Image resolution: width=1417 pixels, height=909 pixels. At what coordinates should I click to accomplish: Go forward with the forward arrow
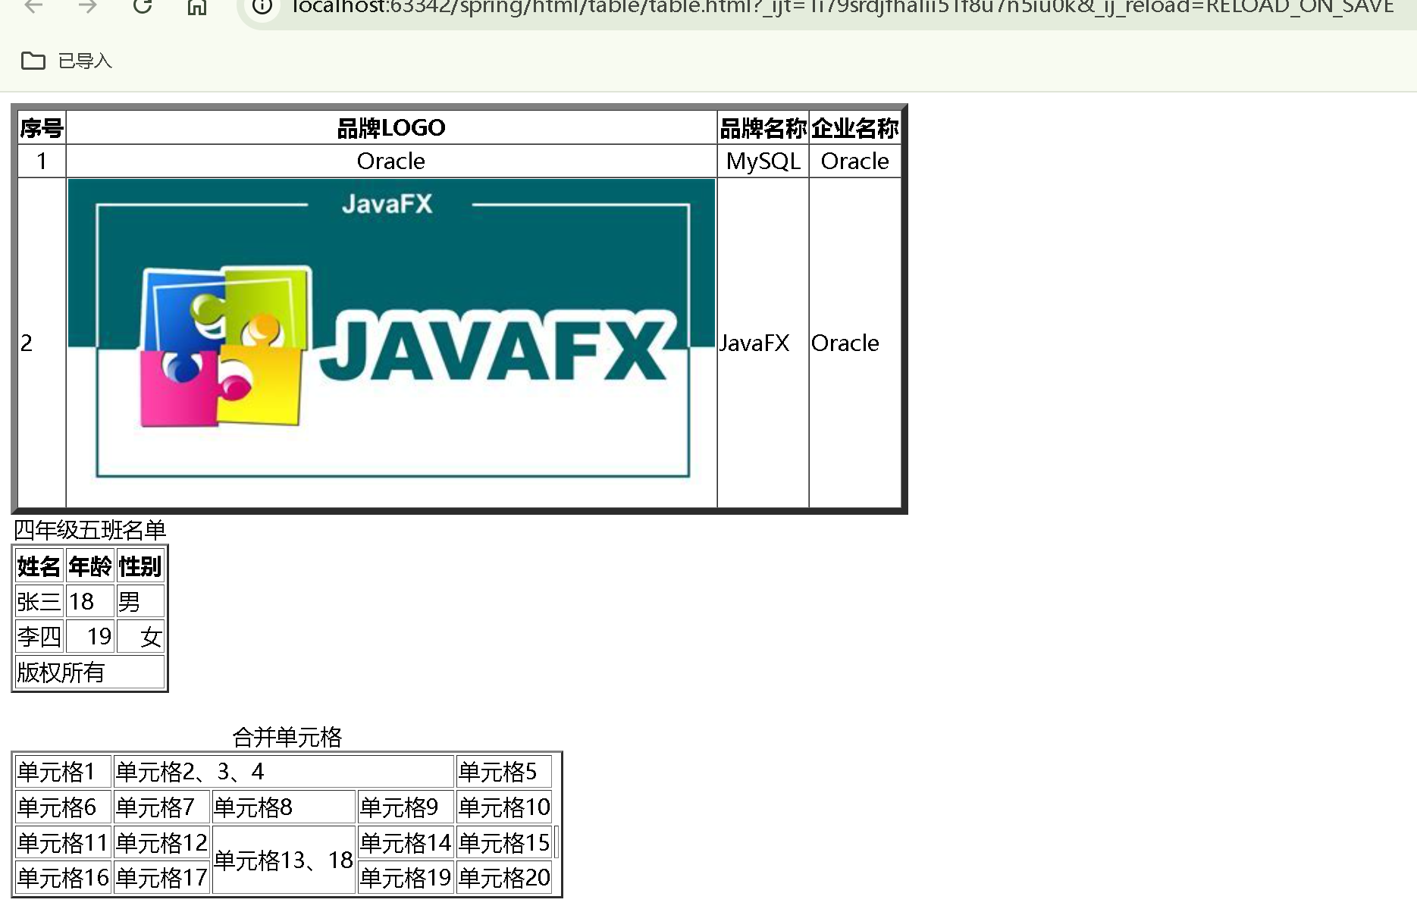[88, 6]
